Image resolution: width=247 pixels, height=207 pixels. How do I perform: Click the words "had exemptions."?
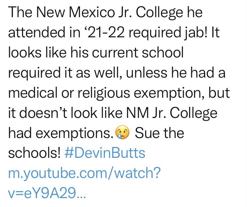coord(61,133)
